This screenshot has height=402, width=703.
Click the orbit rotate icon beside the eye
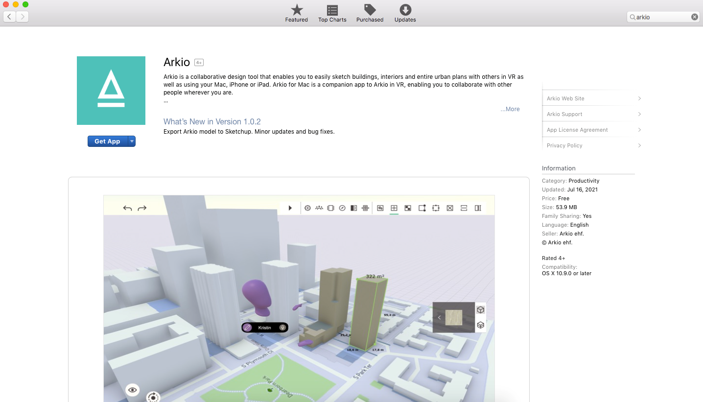point(154,397)
